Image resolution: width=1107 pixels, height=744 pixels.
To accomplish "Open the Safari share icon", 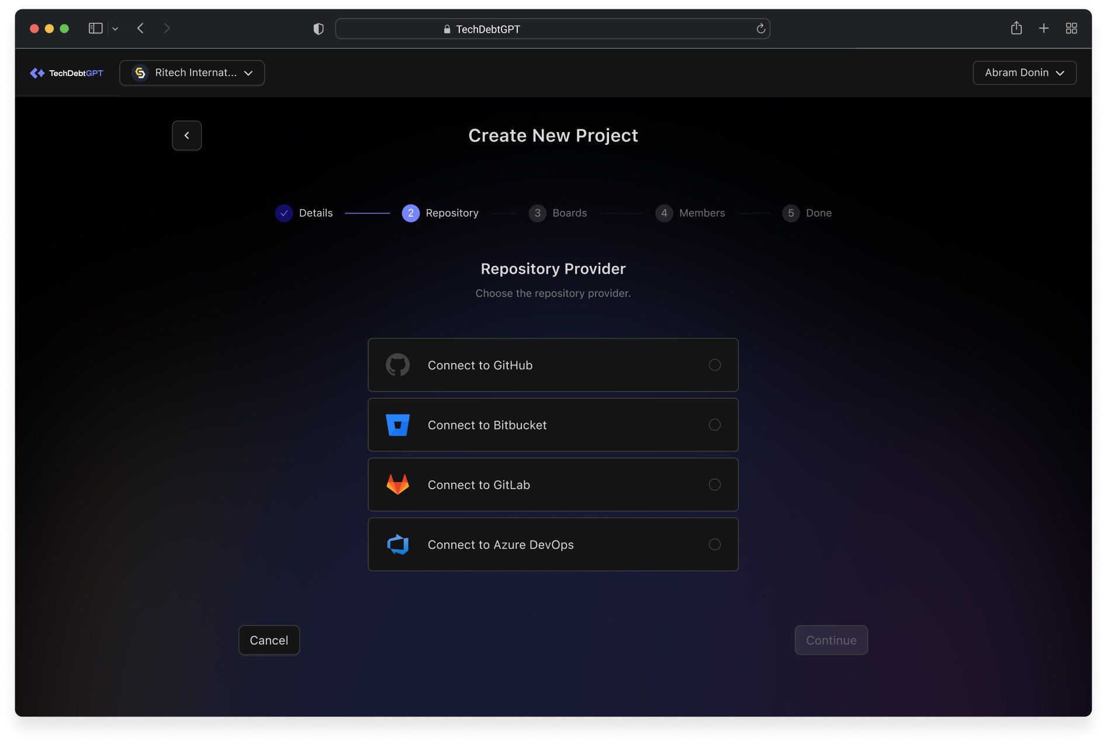I will point(1016,28).
